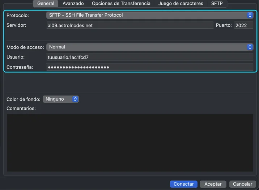Select the Juego de caracteres tab
This screenshot has height=190, width=259.
tap(181, 4)
